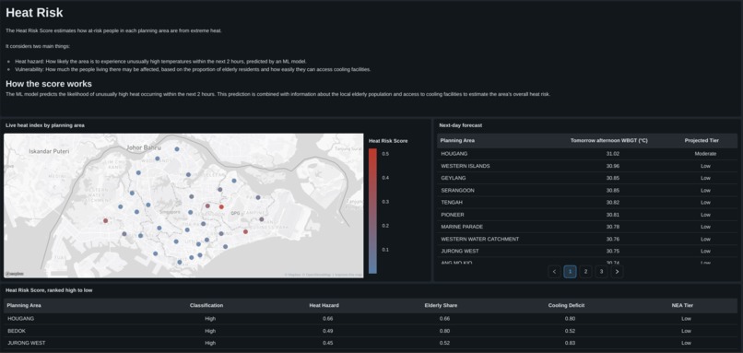Image resolution: width=743 pixels, height=353 pixels.
Task: Click the brightest red marker on the map
Action: (x=221, y=207)
